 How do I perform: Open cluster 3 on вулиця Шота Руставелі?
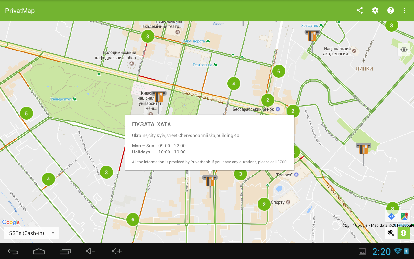coord(240,174)
